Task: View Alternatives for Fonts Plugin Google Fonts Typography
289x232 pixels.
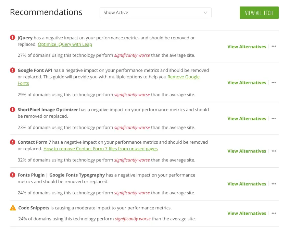Action: [x=247, y=184]
